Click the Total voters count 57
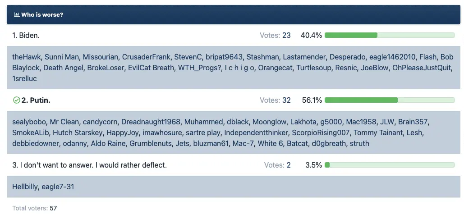This screenshot has height=214, width=464. pyautogui.click(x=53, y=208)
